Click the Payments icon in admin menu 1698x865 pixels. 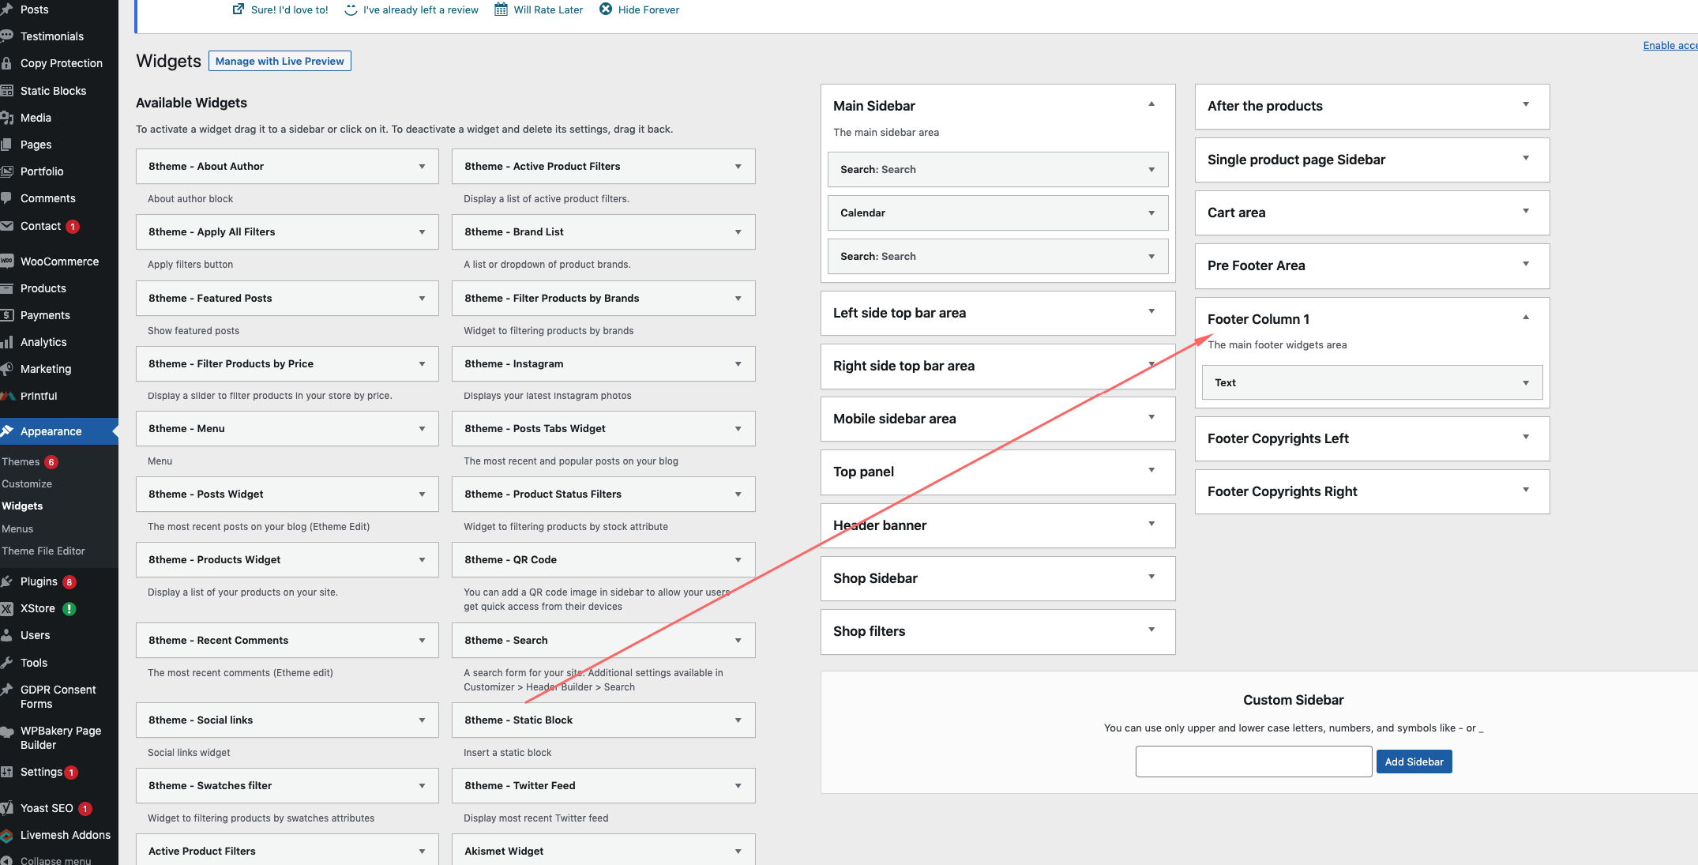click(x=6, y=315)
